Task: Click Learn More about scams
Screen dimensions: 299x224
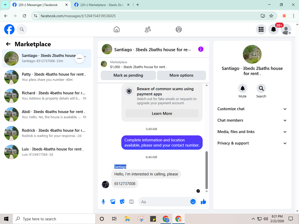Action: click(x=162, y=114)
